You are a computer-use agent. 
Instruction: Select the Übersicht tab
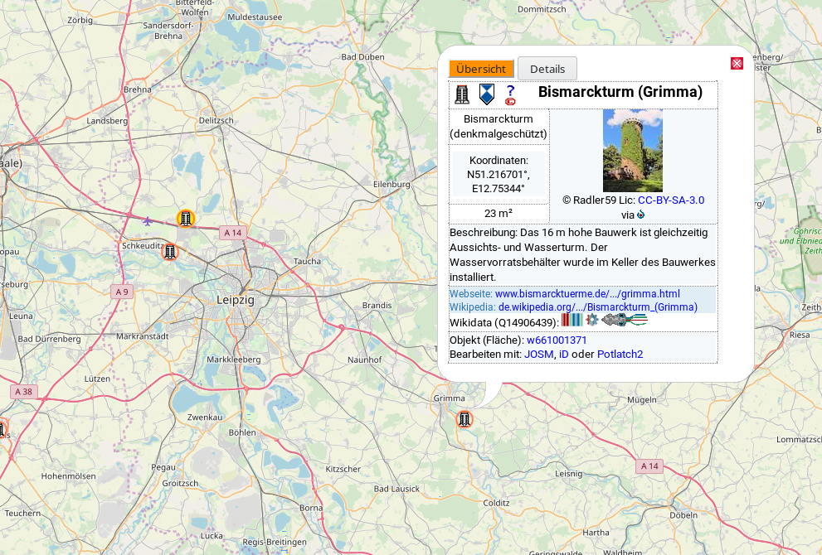pyautogui.click(x=481, y=69)
